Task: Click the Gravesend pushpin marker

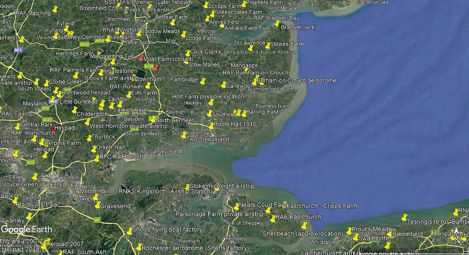Action: click(x=98, y=205)
